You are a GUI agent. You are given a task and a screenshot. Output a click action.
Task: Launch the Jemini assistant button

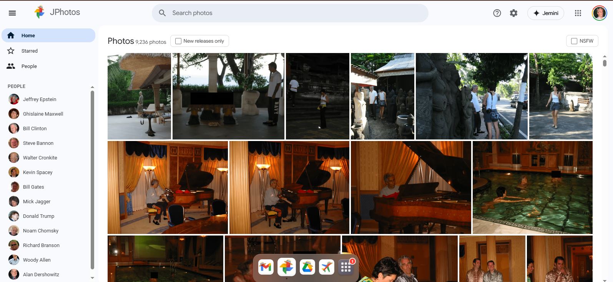546,13
